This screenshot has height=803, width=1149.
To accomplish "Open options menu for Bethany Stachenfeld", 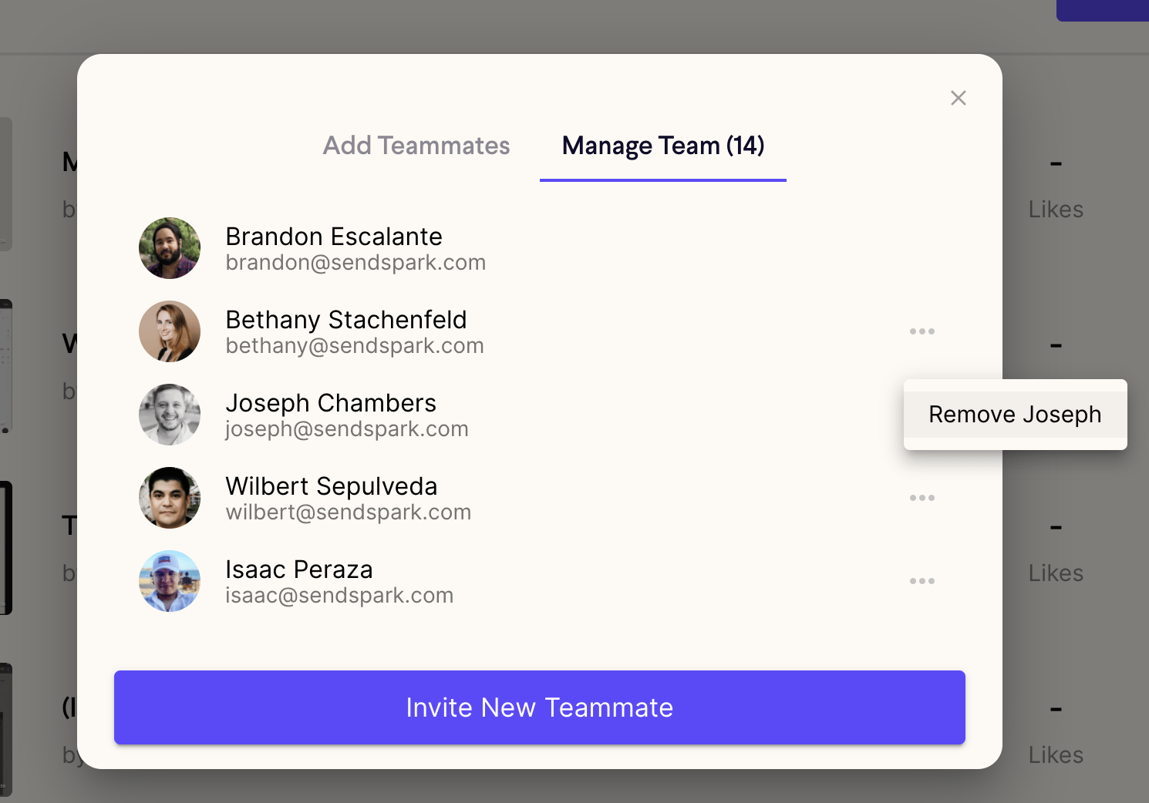I will [x=922, y=331].
